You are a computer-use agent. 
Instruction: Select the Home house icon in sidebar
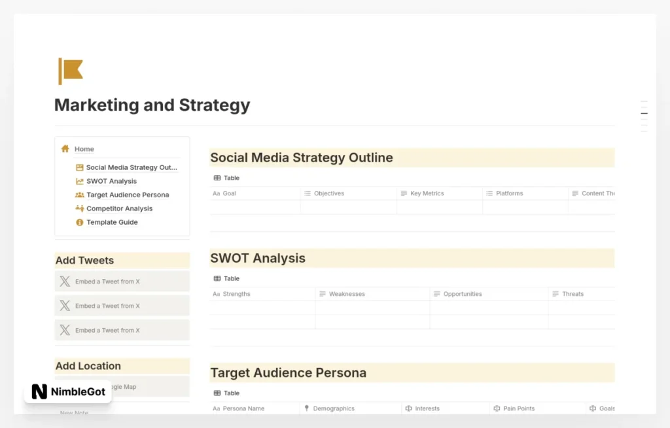[65, 149]
